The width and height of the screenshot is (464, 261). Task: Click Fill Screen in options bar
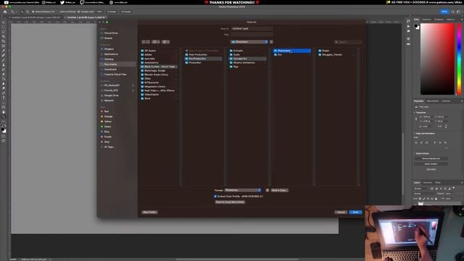coord(125,12)
